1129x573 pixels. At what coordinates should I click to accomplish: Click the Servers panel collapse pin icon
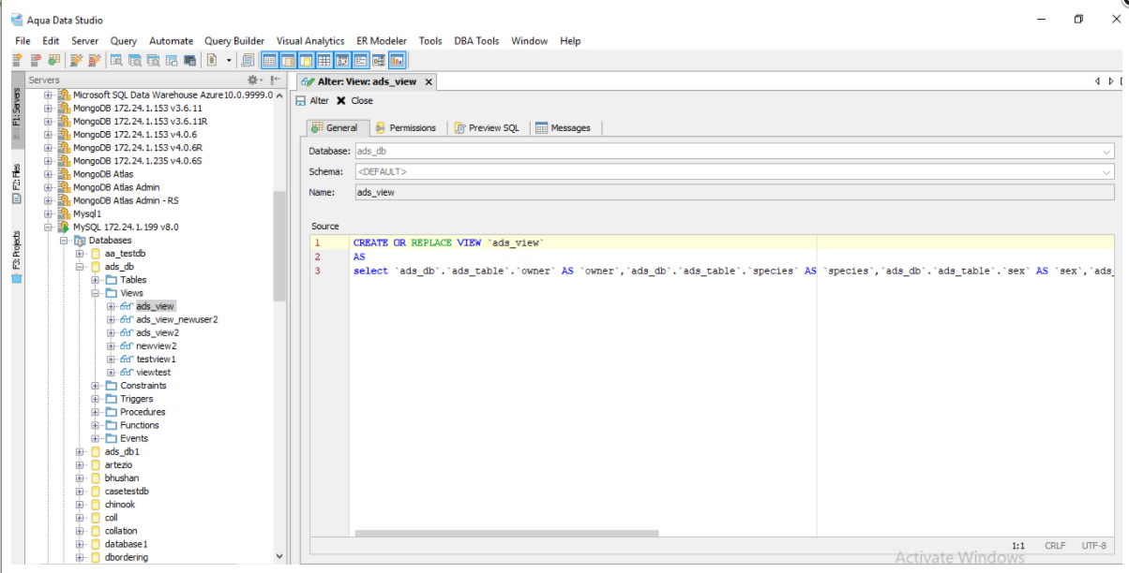276,81
